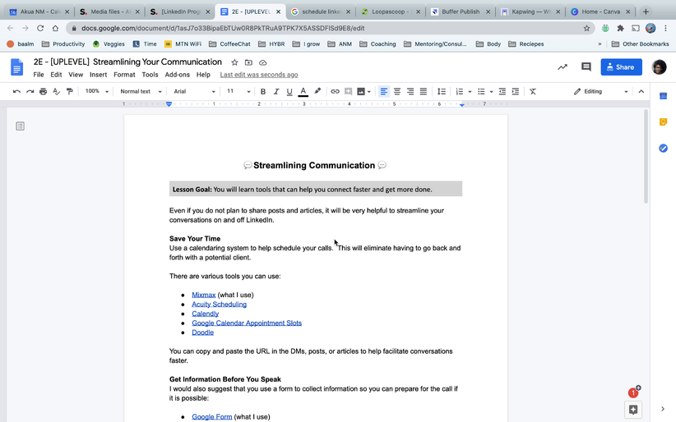Screen dimensions: 676x422
Task: Toggle underline formatting
Action: click(x=289, y=91)
